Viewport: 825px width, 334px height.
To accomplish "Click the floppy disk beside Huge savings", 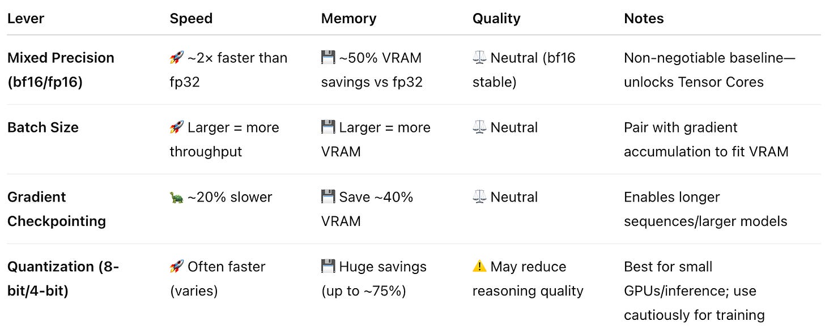I will [x=328, y=267].
